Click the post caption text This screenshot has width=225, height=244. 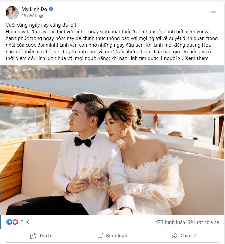[112, 42]
